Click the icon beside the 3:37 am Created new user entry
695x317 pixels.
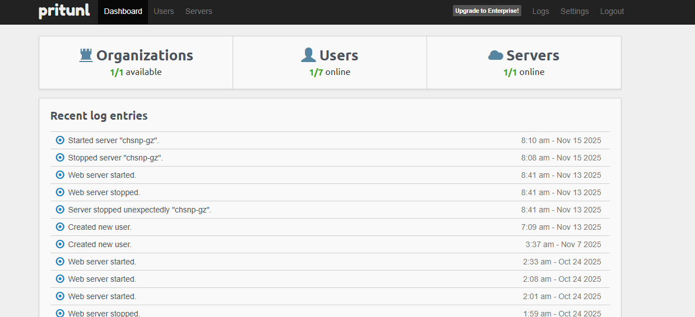point(60,244)
